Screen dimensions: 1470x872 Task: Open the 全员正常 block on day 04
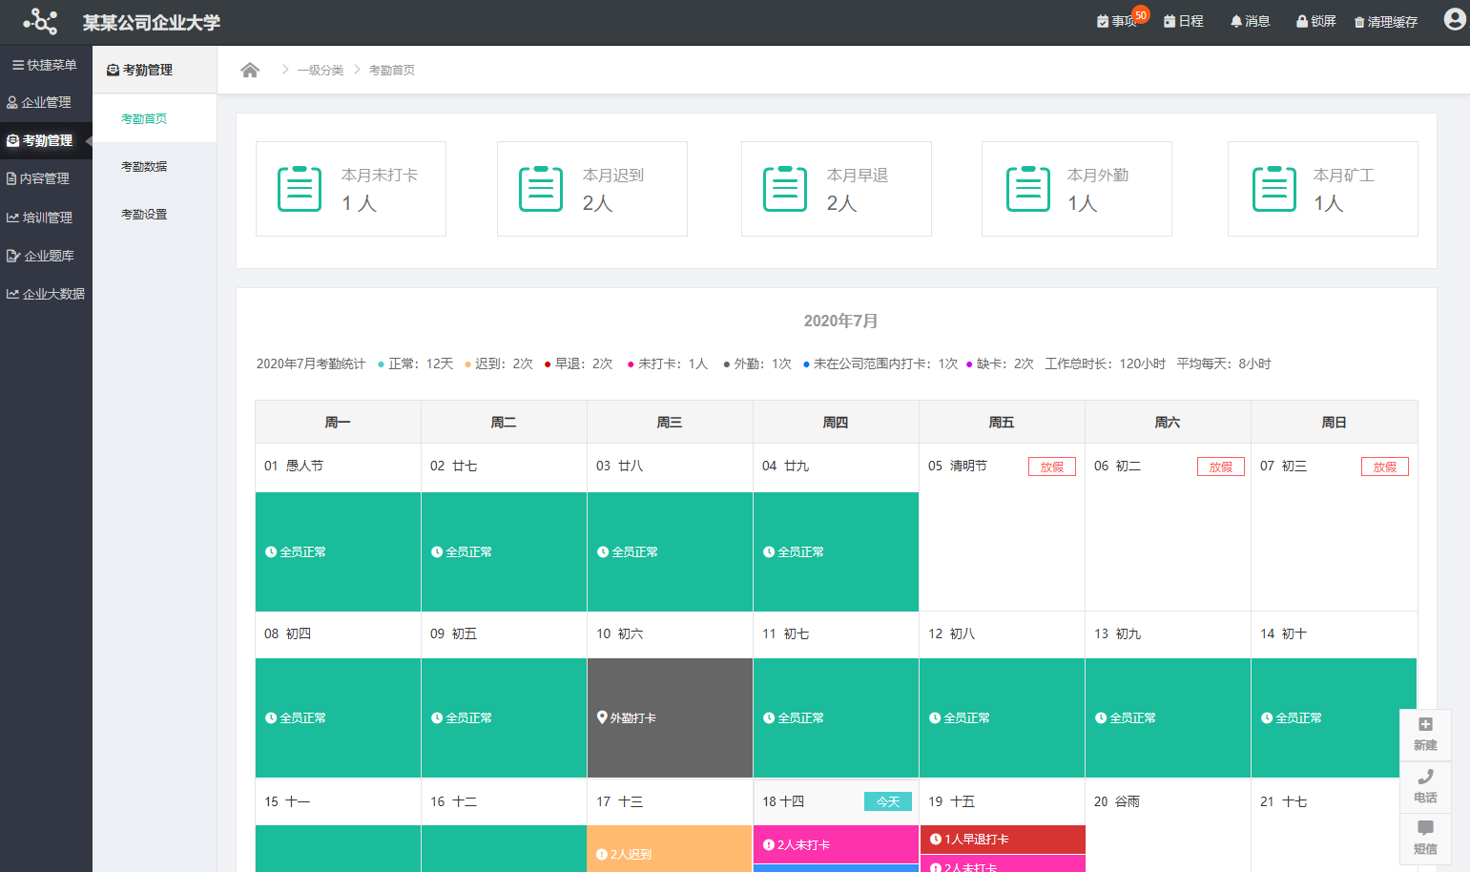836,551
